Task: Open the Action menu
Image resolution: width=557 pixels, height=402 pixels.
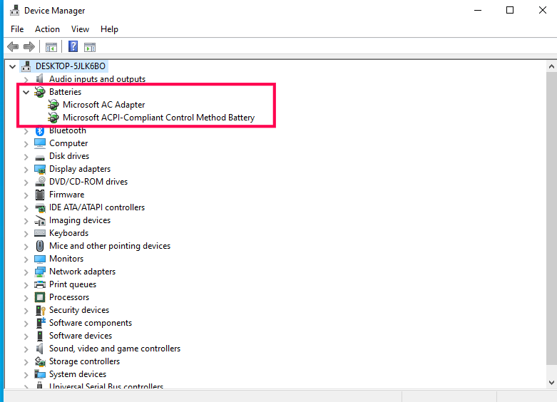Action: coord(47,29)
